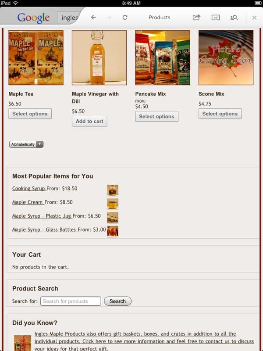Tap the +1 icon in the toolbar
Image resolution: width=263 pixels, height=351 pixels.
point(216,18)
